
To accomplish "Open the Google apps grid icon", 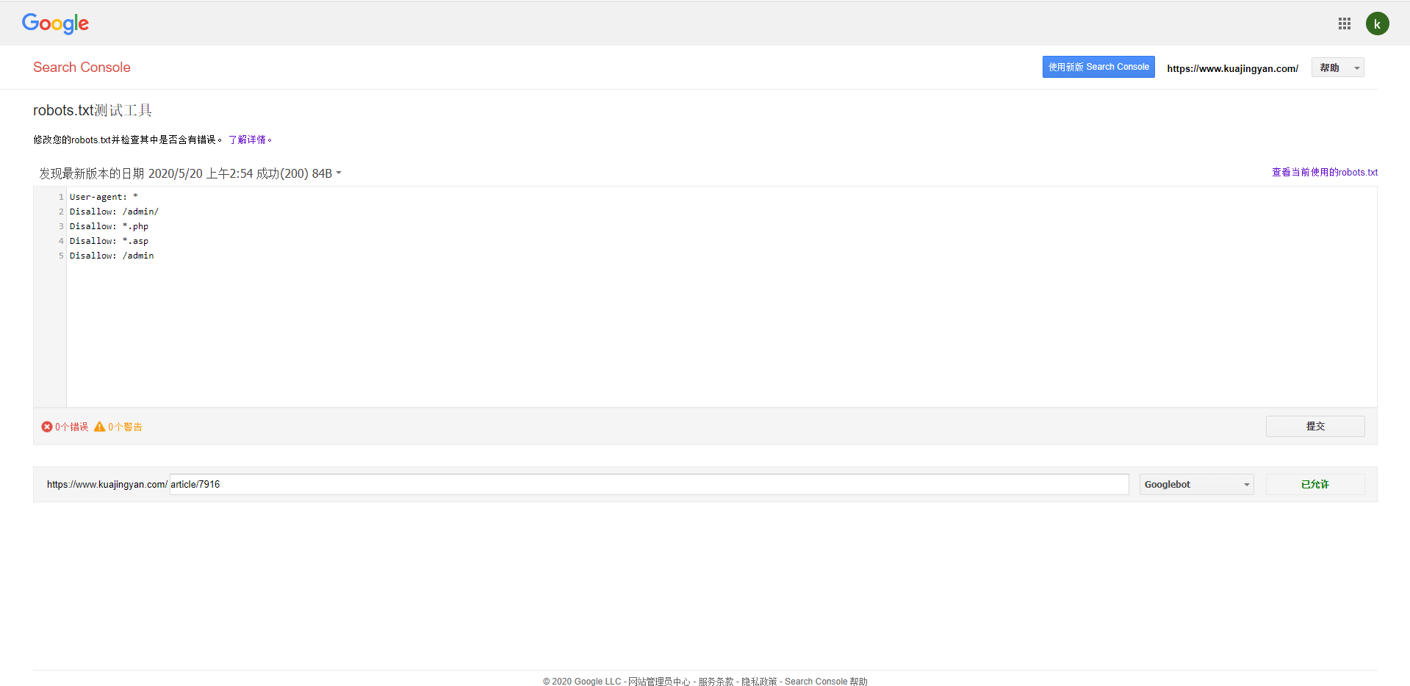I will [1345, 24].
